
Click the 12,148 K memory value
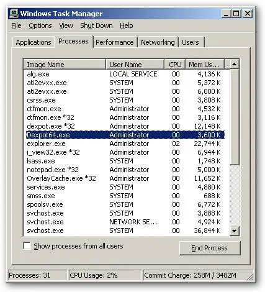pos(207,126)
